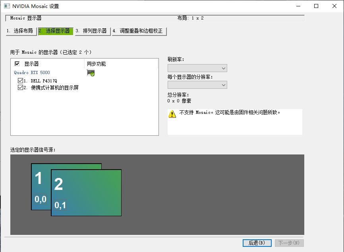Switch to the 2. 选择显示器 tab
This screenshot has height=252, width=344.
(x=56, y=31)
